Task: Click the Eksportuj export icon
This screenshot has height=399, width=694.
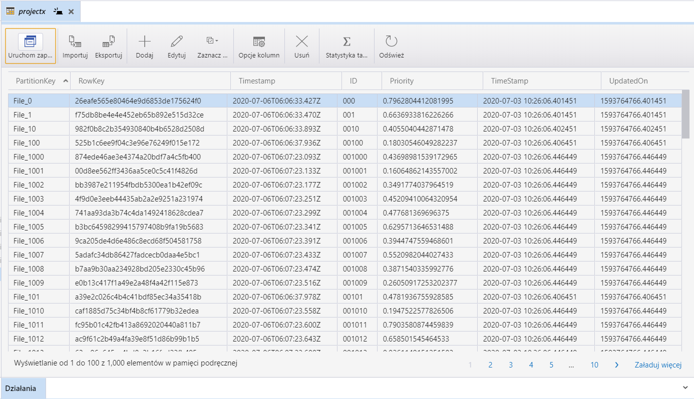Action: pyautogui.click(x=109, y=41)
